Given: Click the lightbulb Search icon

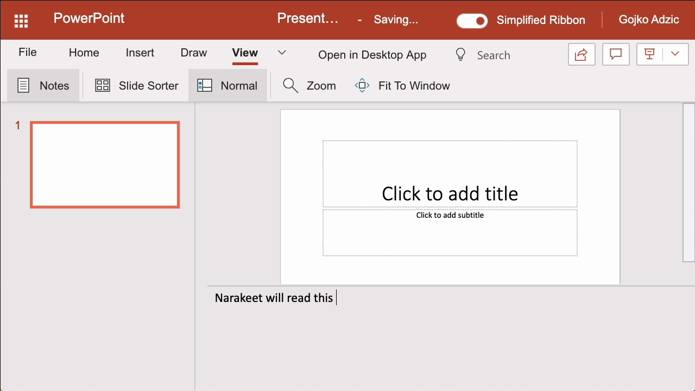Looking at the screenshot, I should 460,55.
